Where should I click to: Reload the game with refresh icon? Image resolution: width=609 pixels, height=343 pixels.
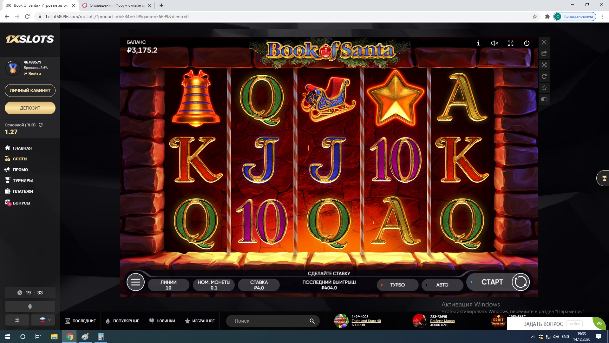point(544,77)
